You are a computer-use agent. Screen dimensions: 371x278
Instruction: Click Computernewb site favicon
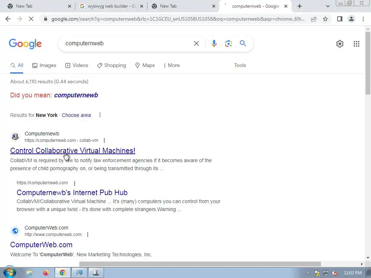15,136
